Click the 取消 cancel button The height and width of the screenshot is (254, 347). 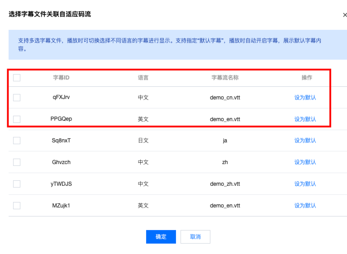[x=195, y=237]
